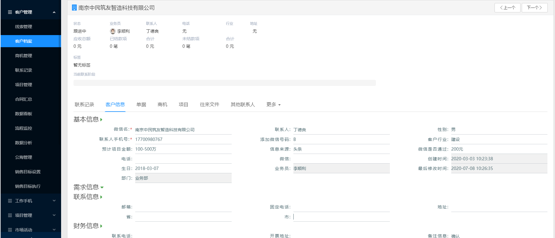555x238 pixels.
Task: Click the 暂无标签 label text
Action: (x=82, y=65)
